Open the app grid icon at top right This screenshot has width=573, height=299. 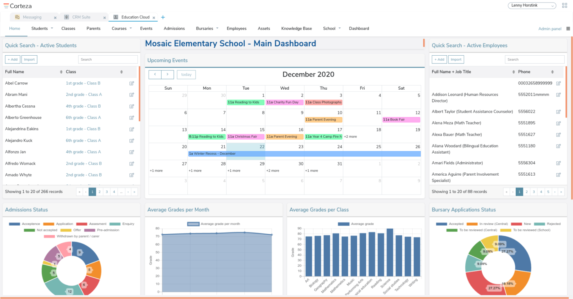coord(565,6)
